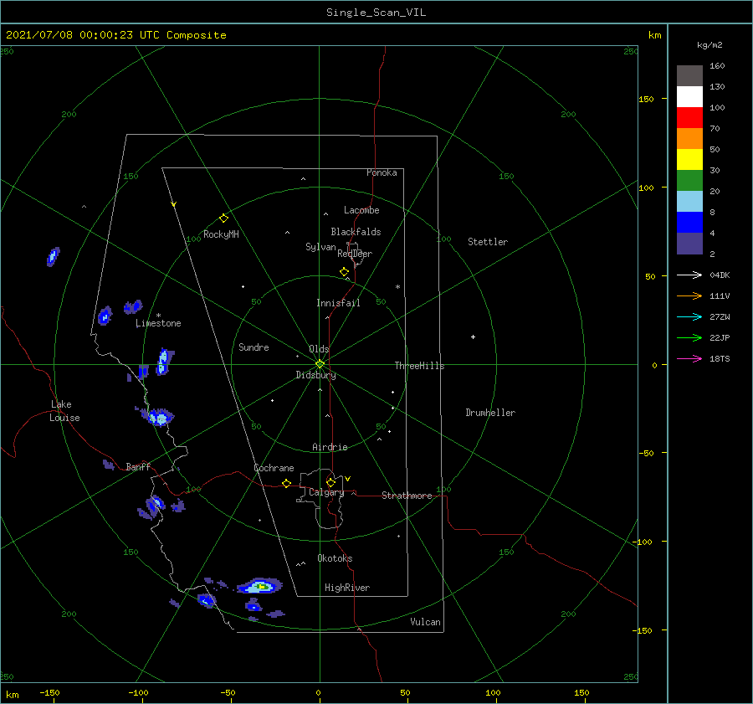
Task: Click the Stettler town label
Action: (488, 242)
